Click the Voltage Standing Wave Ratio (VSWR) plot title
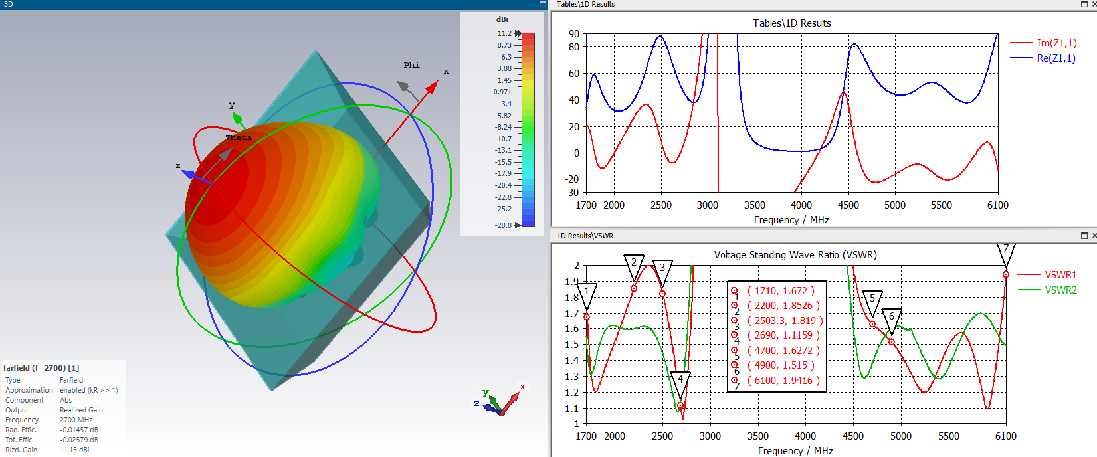 click(x=795, y=255)
